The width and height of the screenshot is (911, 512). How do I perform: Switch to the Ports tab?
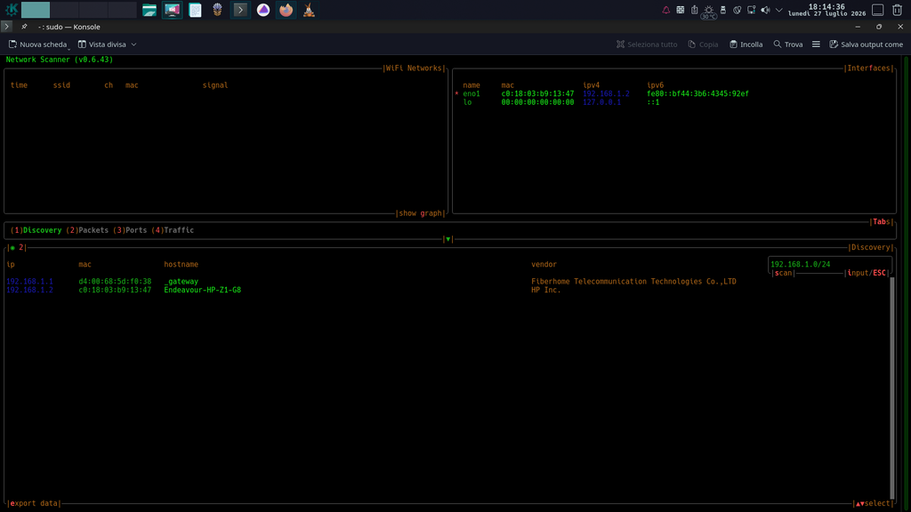click(130, 230)
